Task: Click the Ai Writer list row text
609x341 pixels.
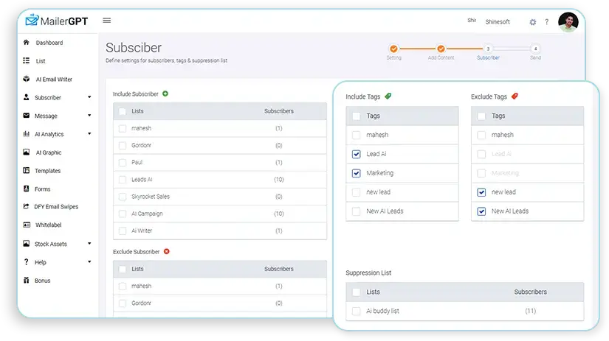Action: (142, 231)
